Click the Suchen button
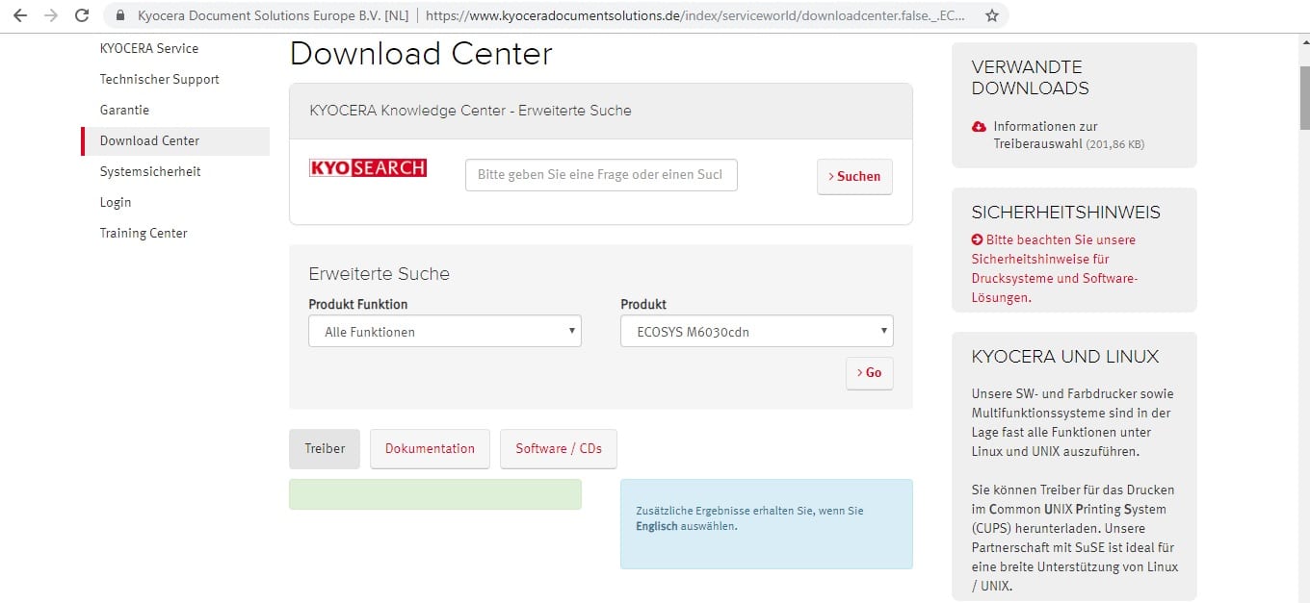The width and height of the screenshot is (1310, 603). click(x=854, y=176)
